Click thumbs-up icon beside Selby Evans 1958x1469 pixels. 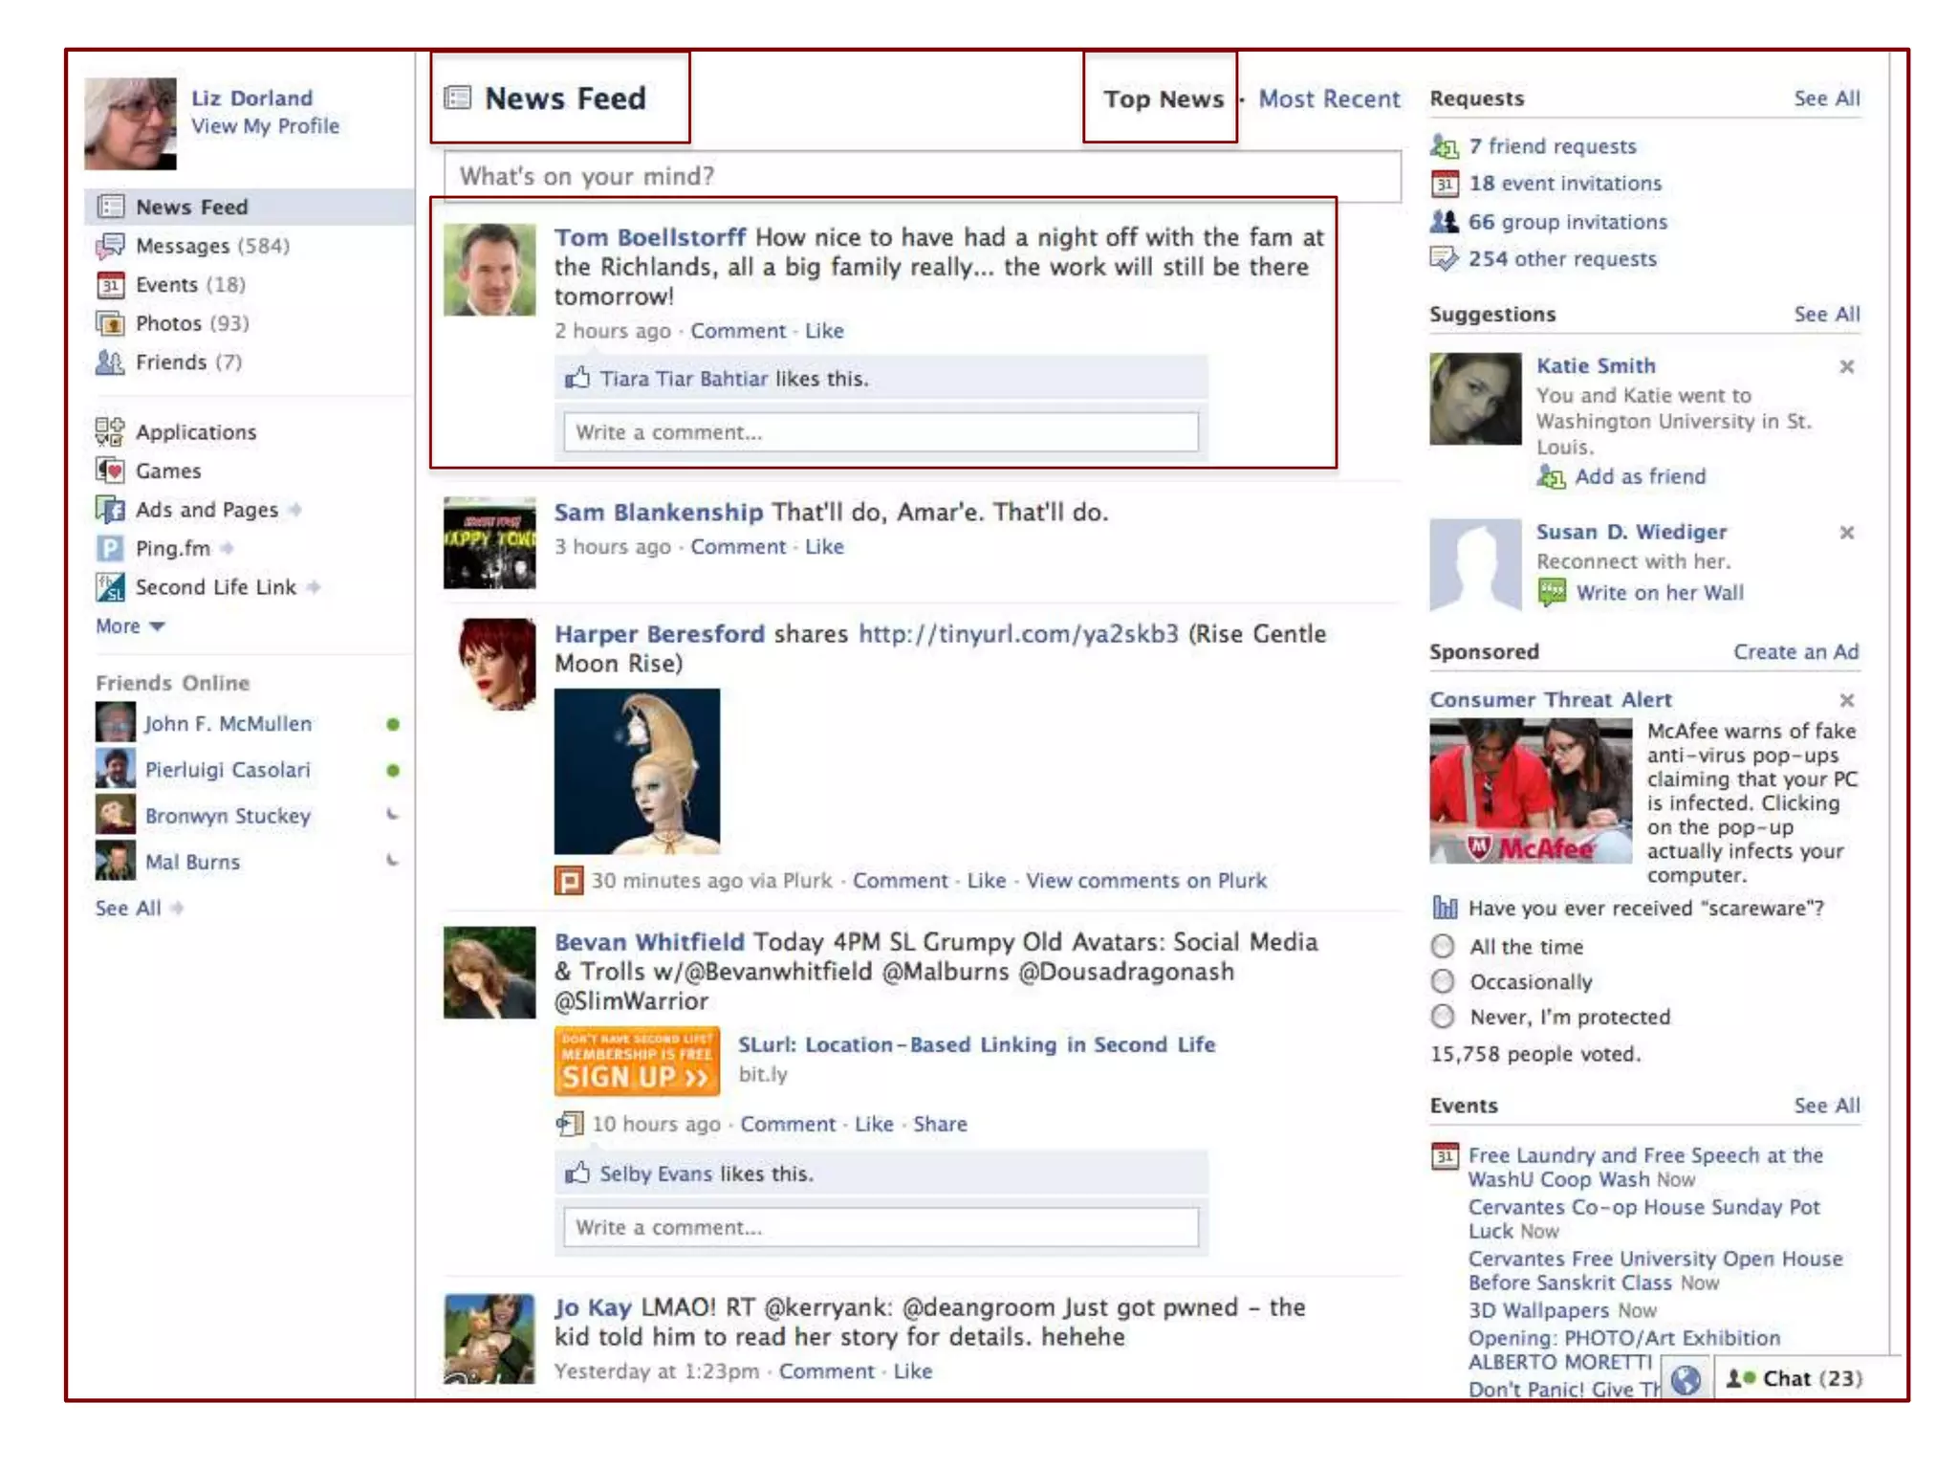click(577, 1173)
